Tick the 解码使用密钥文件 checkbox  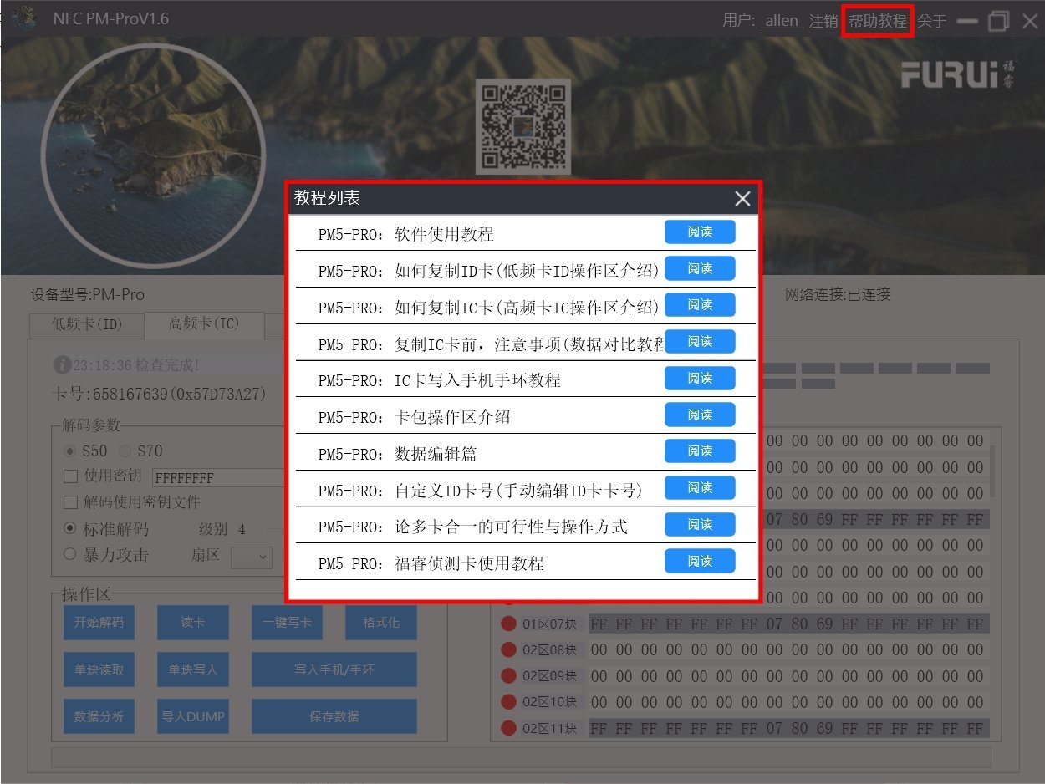click(71, 503)
